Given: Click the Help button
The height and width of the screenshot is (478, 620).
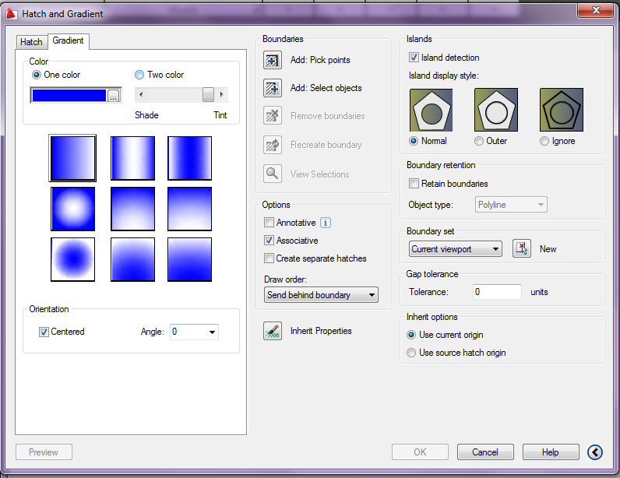Looking at the screenshot, I should click(x=551, y=452).
